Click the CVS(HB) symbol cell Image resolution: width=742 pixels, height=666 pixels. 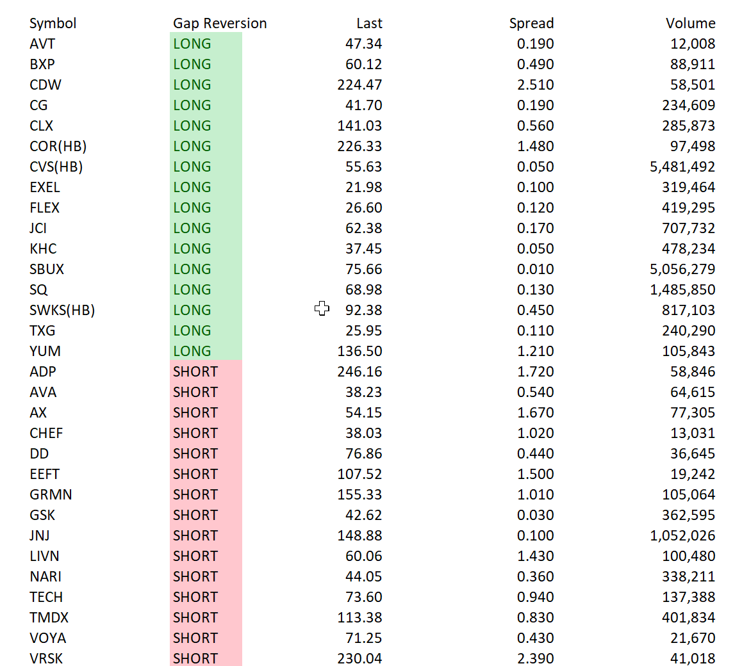pos(56,166)
